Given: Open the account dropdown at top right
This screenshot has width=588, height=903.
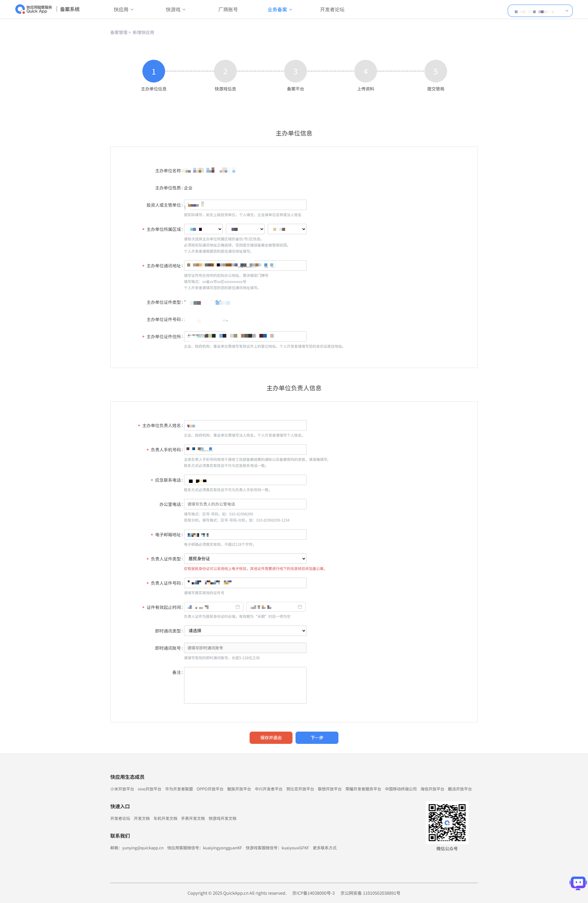Looking at the screenshot, I should [x=540, y=11].
